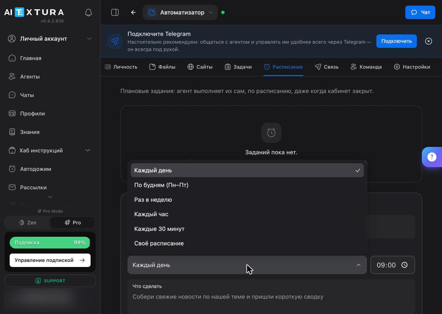Collapse the 'Каждый день' frequency dropdown
The image size is (442, 314).
tap(247, 265)
